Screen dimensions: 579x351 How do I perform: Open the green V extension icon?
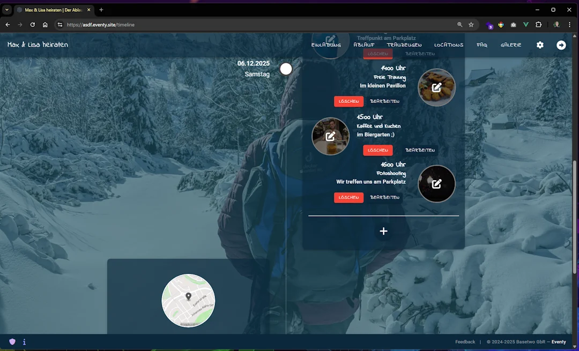point(526,25)
